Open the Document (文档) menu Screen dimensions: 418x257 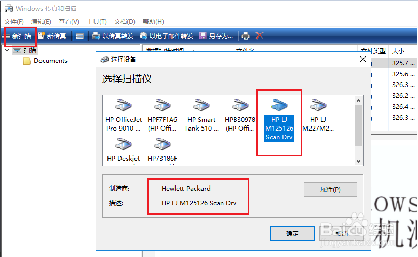125,22
